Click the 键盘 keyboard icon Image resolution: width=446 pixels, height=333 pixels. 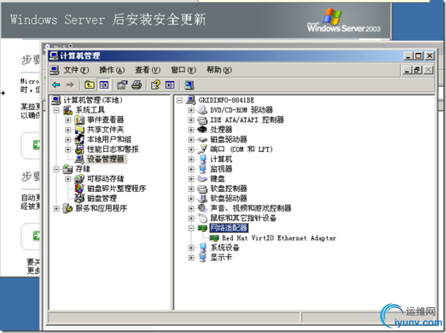pyautogui.click(x=203, y=179)
